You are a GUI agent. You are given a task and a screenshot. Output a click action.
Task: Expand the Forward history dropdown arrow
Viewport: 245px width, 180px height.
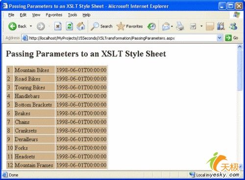[x=49, y=26]
